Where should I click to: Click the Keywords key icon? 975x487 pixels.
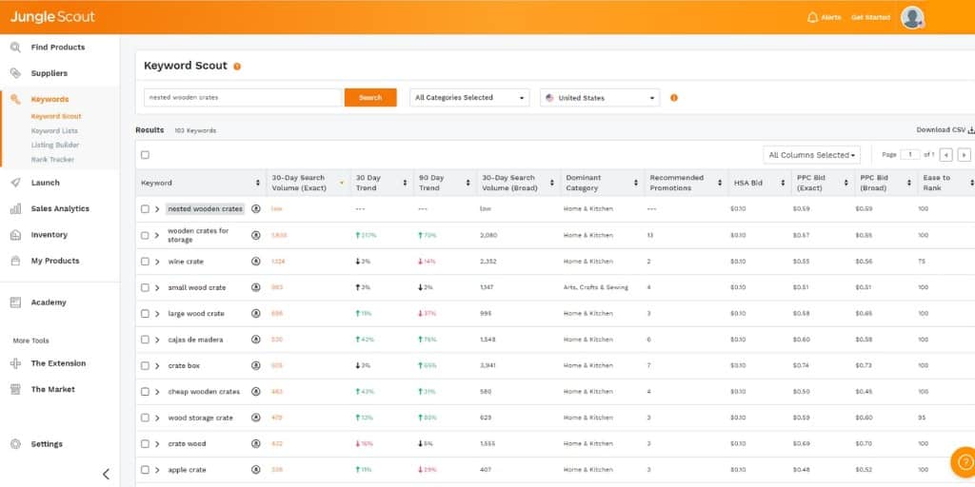[15, 99]
